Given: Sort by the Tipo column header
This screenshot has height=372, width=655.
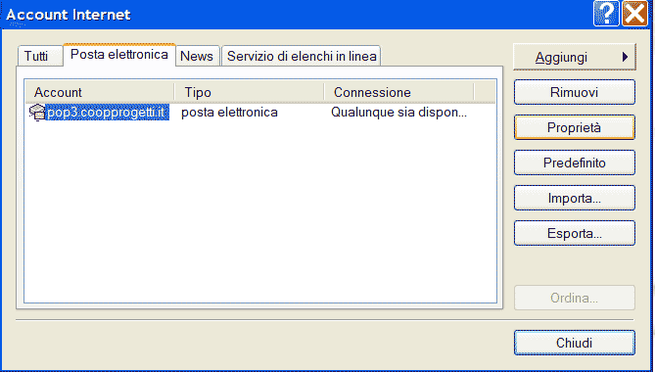Looking at the screenshot, I should point(250,92).
